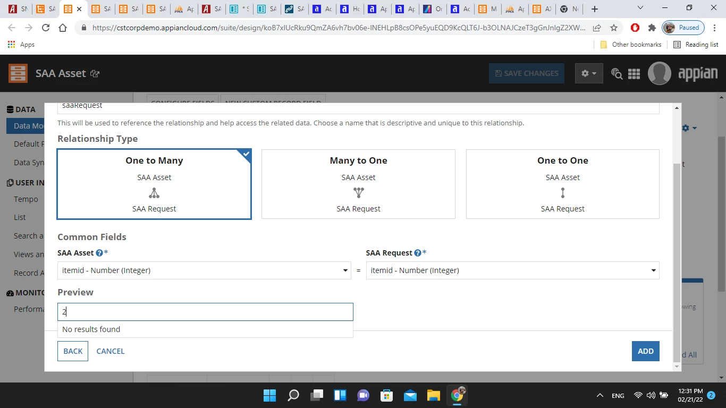The width and height of the screenshot is (726, 408).
Task: Open the tab search chevron in Chrome
Action: click(x=640, y=8)
